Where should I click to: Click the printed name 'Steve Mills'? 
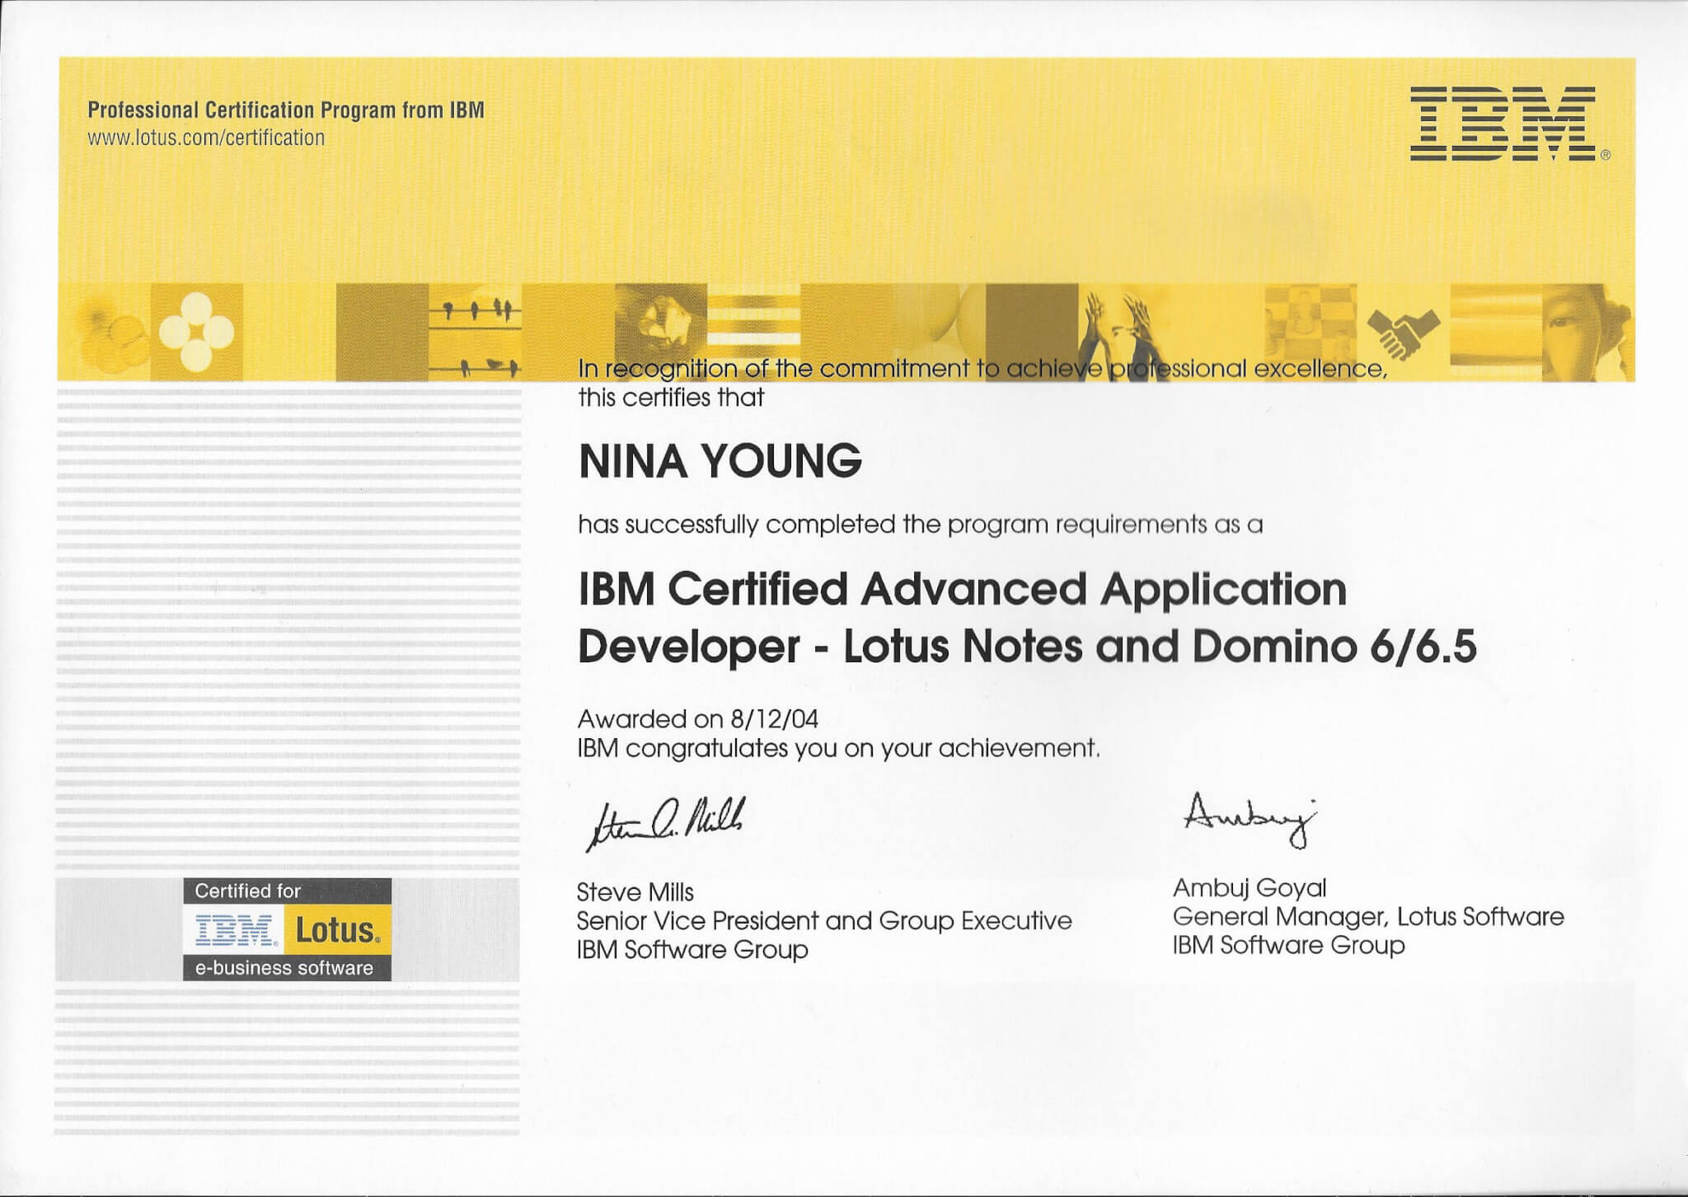pos(635,892)
